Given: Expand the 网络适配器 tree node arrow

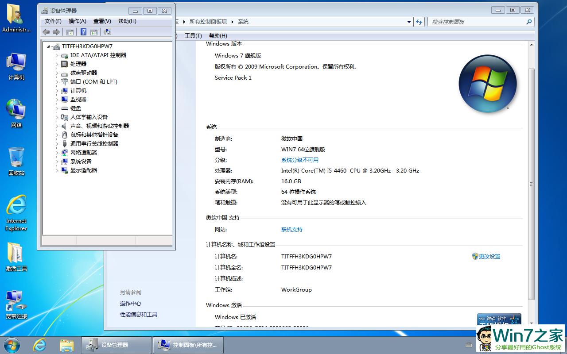Looking at the screenshot, I should 57,153.
